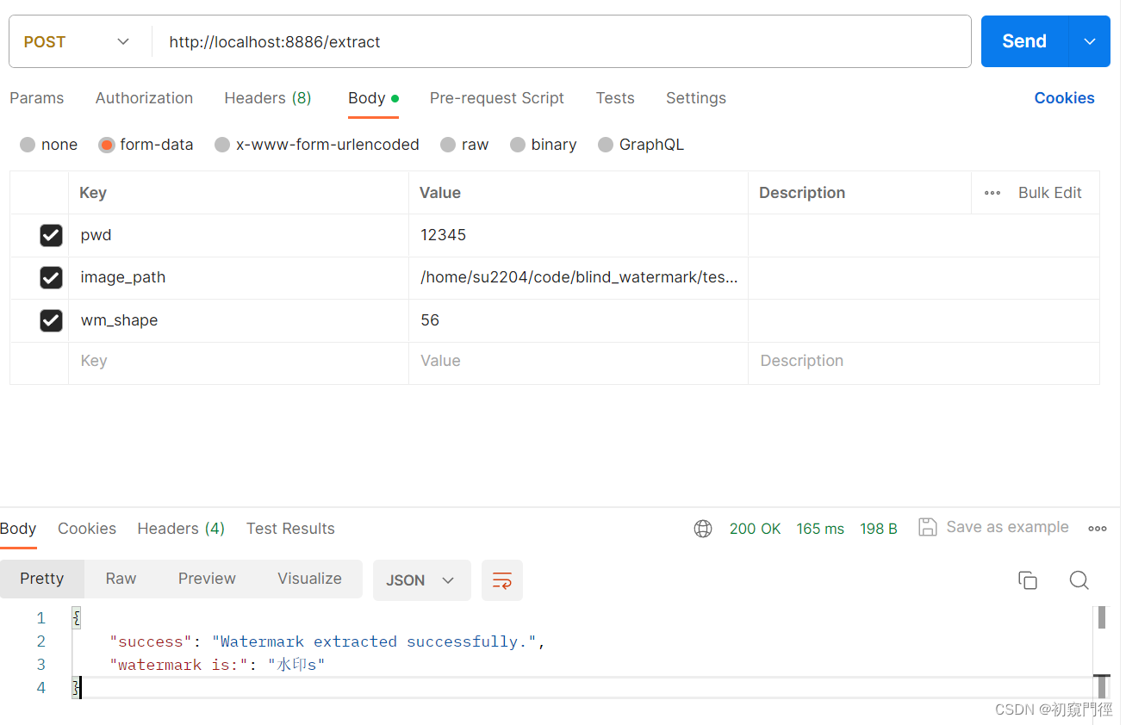Open the table options ellipsis beside Bulk Edit
Screen dimensions: 1126x725
click(992, 193)
